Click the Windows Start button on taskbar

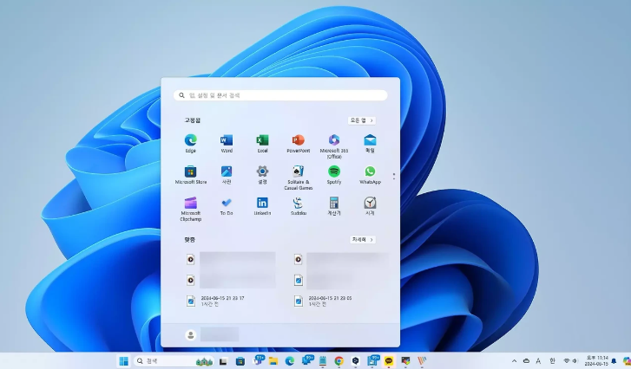click(x=123, y=361)
